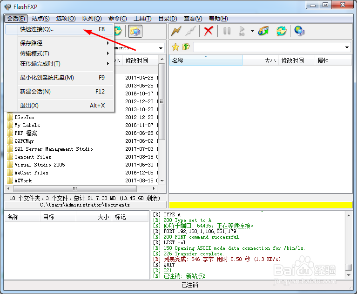Viewport: 357px width, 294px height.
Task: Click the local list scroll-down arrow
Action: click(x=162, y=180)
